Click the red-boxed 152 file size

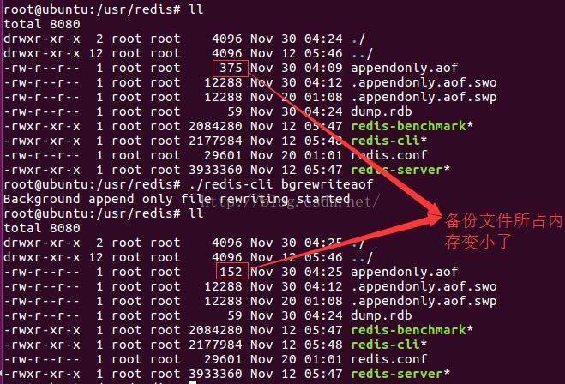coord(232,271)
